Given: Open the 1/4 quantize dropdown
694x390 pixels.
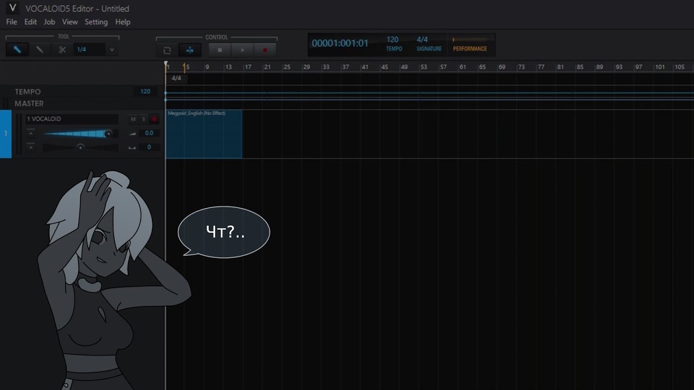Looking at the screenshot, I should point(95,49).
